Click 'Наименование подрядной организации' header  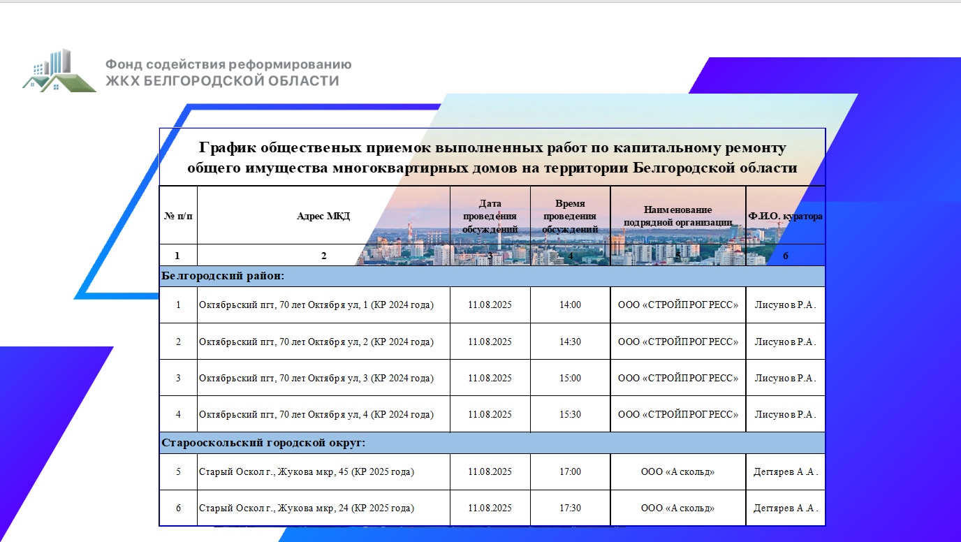pyautogui.click(x=677, y=216)
